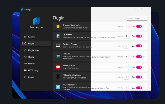165x104 pixels.
Task: Click the 'Search YouTube.com' description text
Action: pos(71,68)
